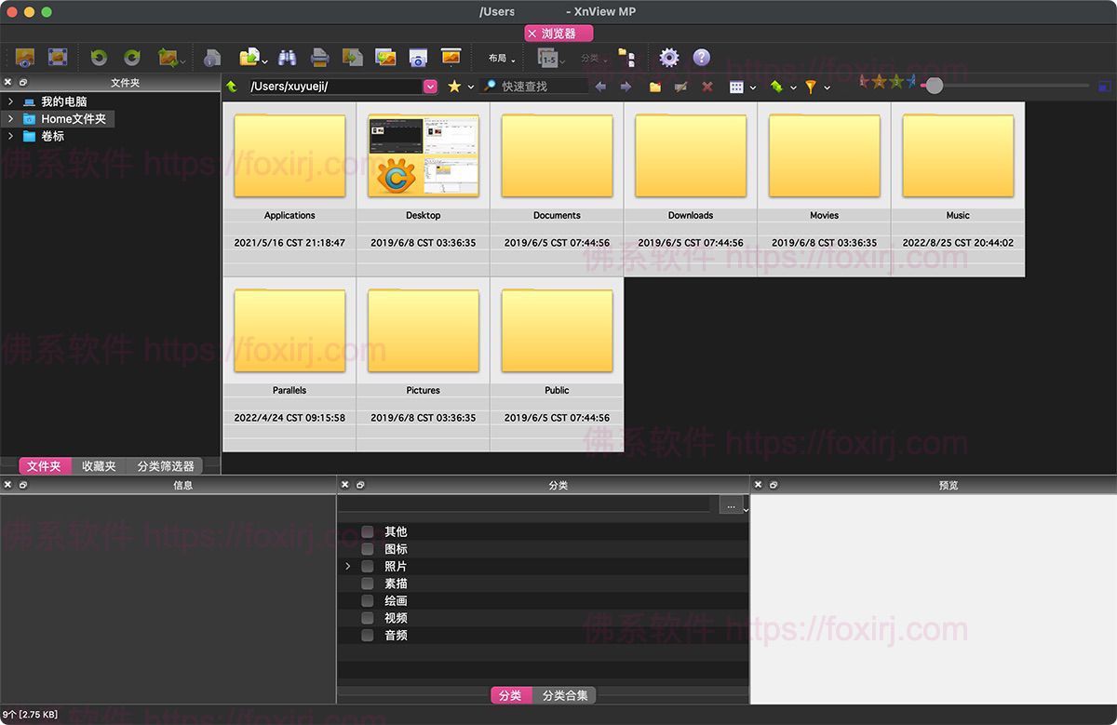Go up to parent folder with green arrow

(232, 87)
